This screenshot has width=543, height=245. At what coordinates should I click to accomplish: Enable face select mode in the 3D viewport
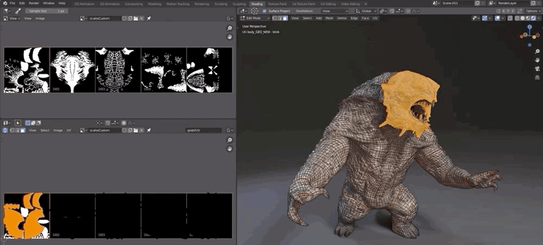284,18
